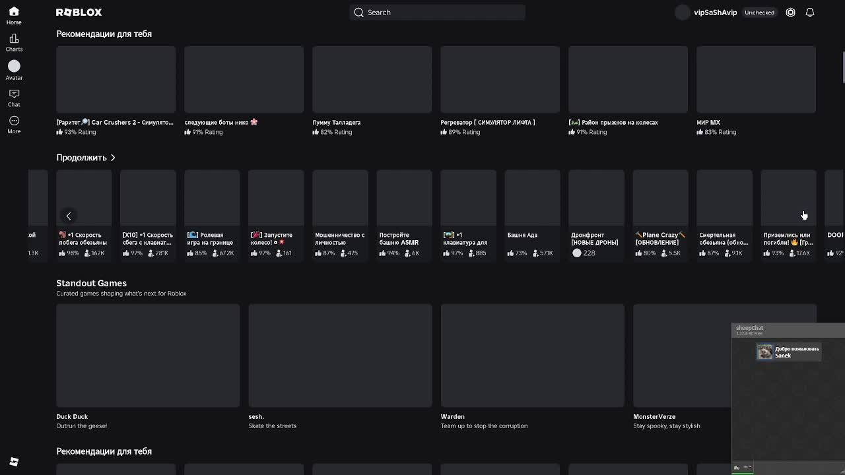Open the Car Crushers 2 game thumbnail

(x=116, y=79)
